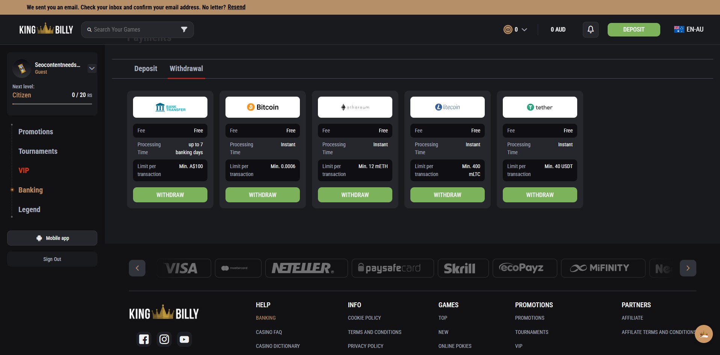
Task: Open footer Banking link
Action: tap(266, 318)
